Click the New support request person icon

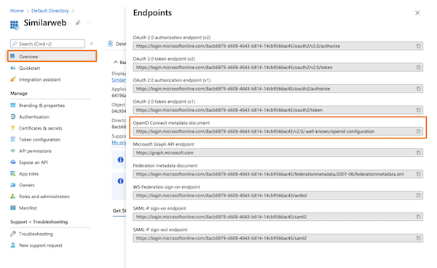[x=13, y=245]
